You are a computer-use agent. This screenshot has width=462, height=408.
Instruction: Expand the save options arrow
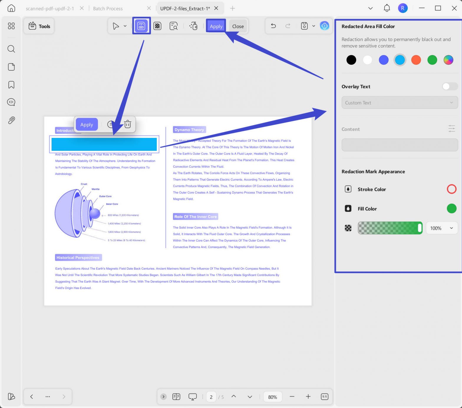coord(313,26)
